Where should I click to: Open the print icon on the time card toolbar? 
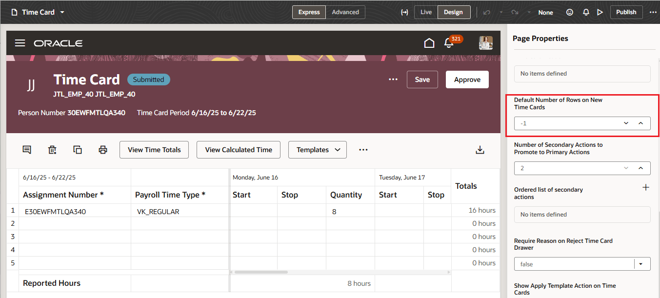tap(103, 150)
